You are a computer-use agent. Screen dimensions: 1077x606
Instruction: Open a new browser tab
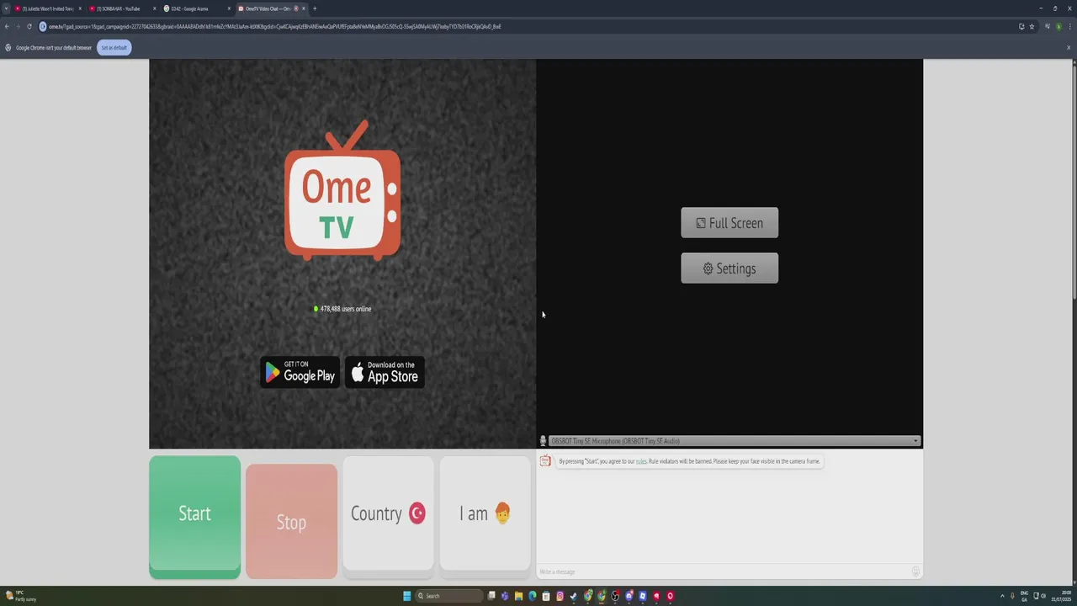315,8
